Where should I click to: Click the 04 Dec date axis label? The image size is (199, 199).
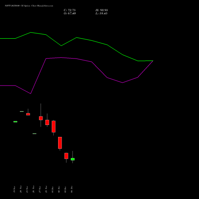tap(72, 189)
